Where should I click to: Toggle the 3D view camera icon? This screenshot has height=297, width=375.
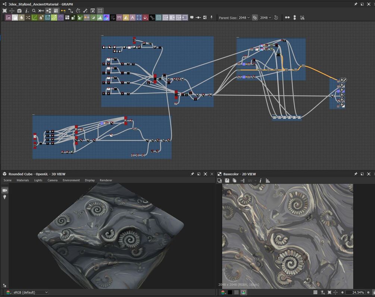pyautogui.click(x=5, y=190)
